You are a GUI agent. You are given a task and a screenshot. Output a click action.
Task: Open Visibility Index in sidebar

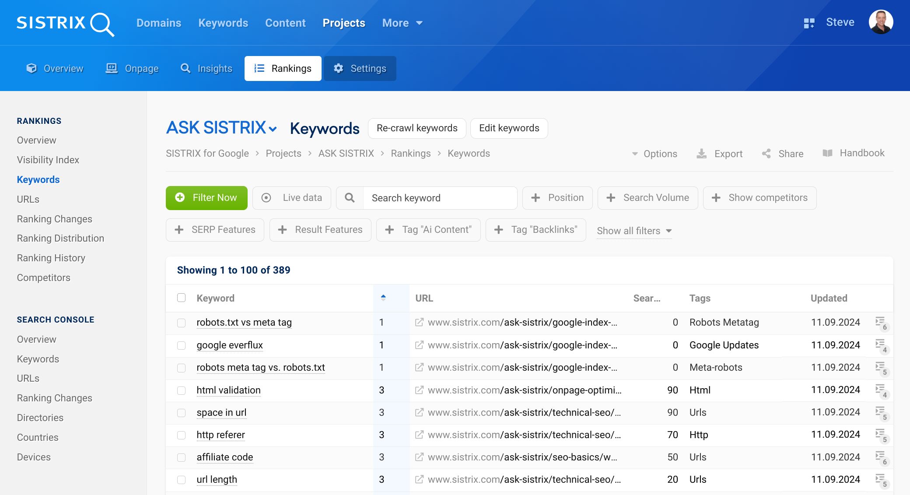48,160
